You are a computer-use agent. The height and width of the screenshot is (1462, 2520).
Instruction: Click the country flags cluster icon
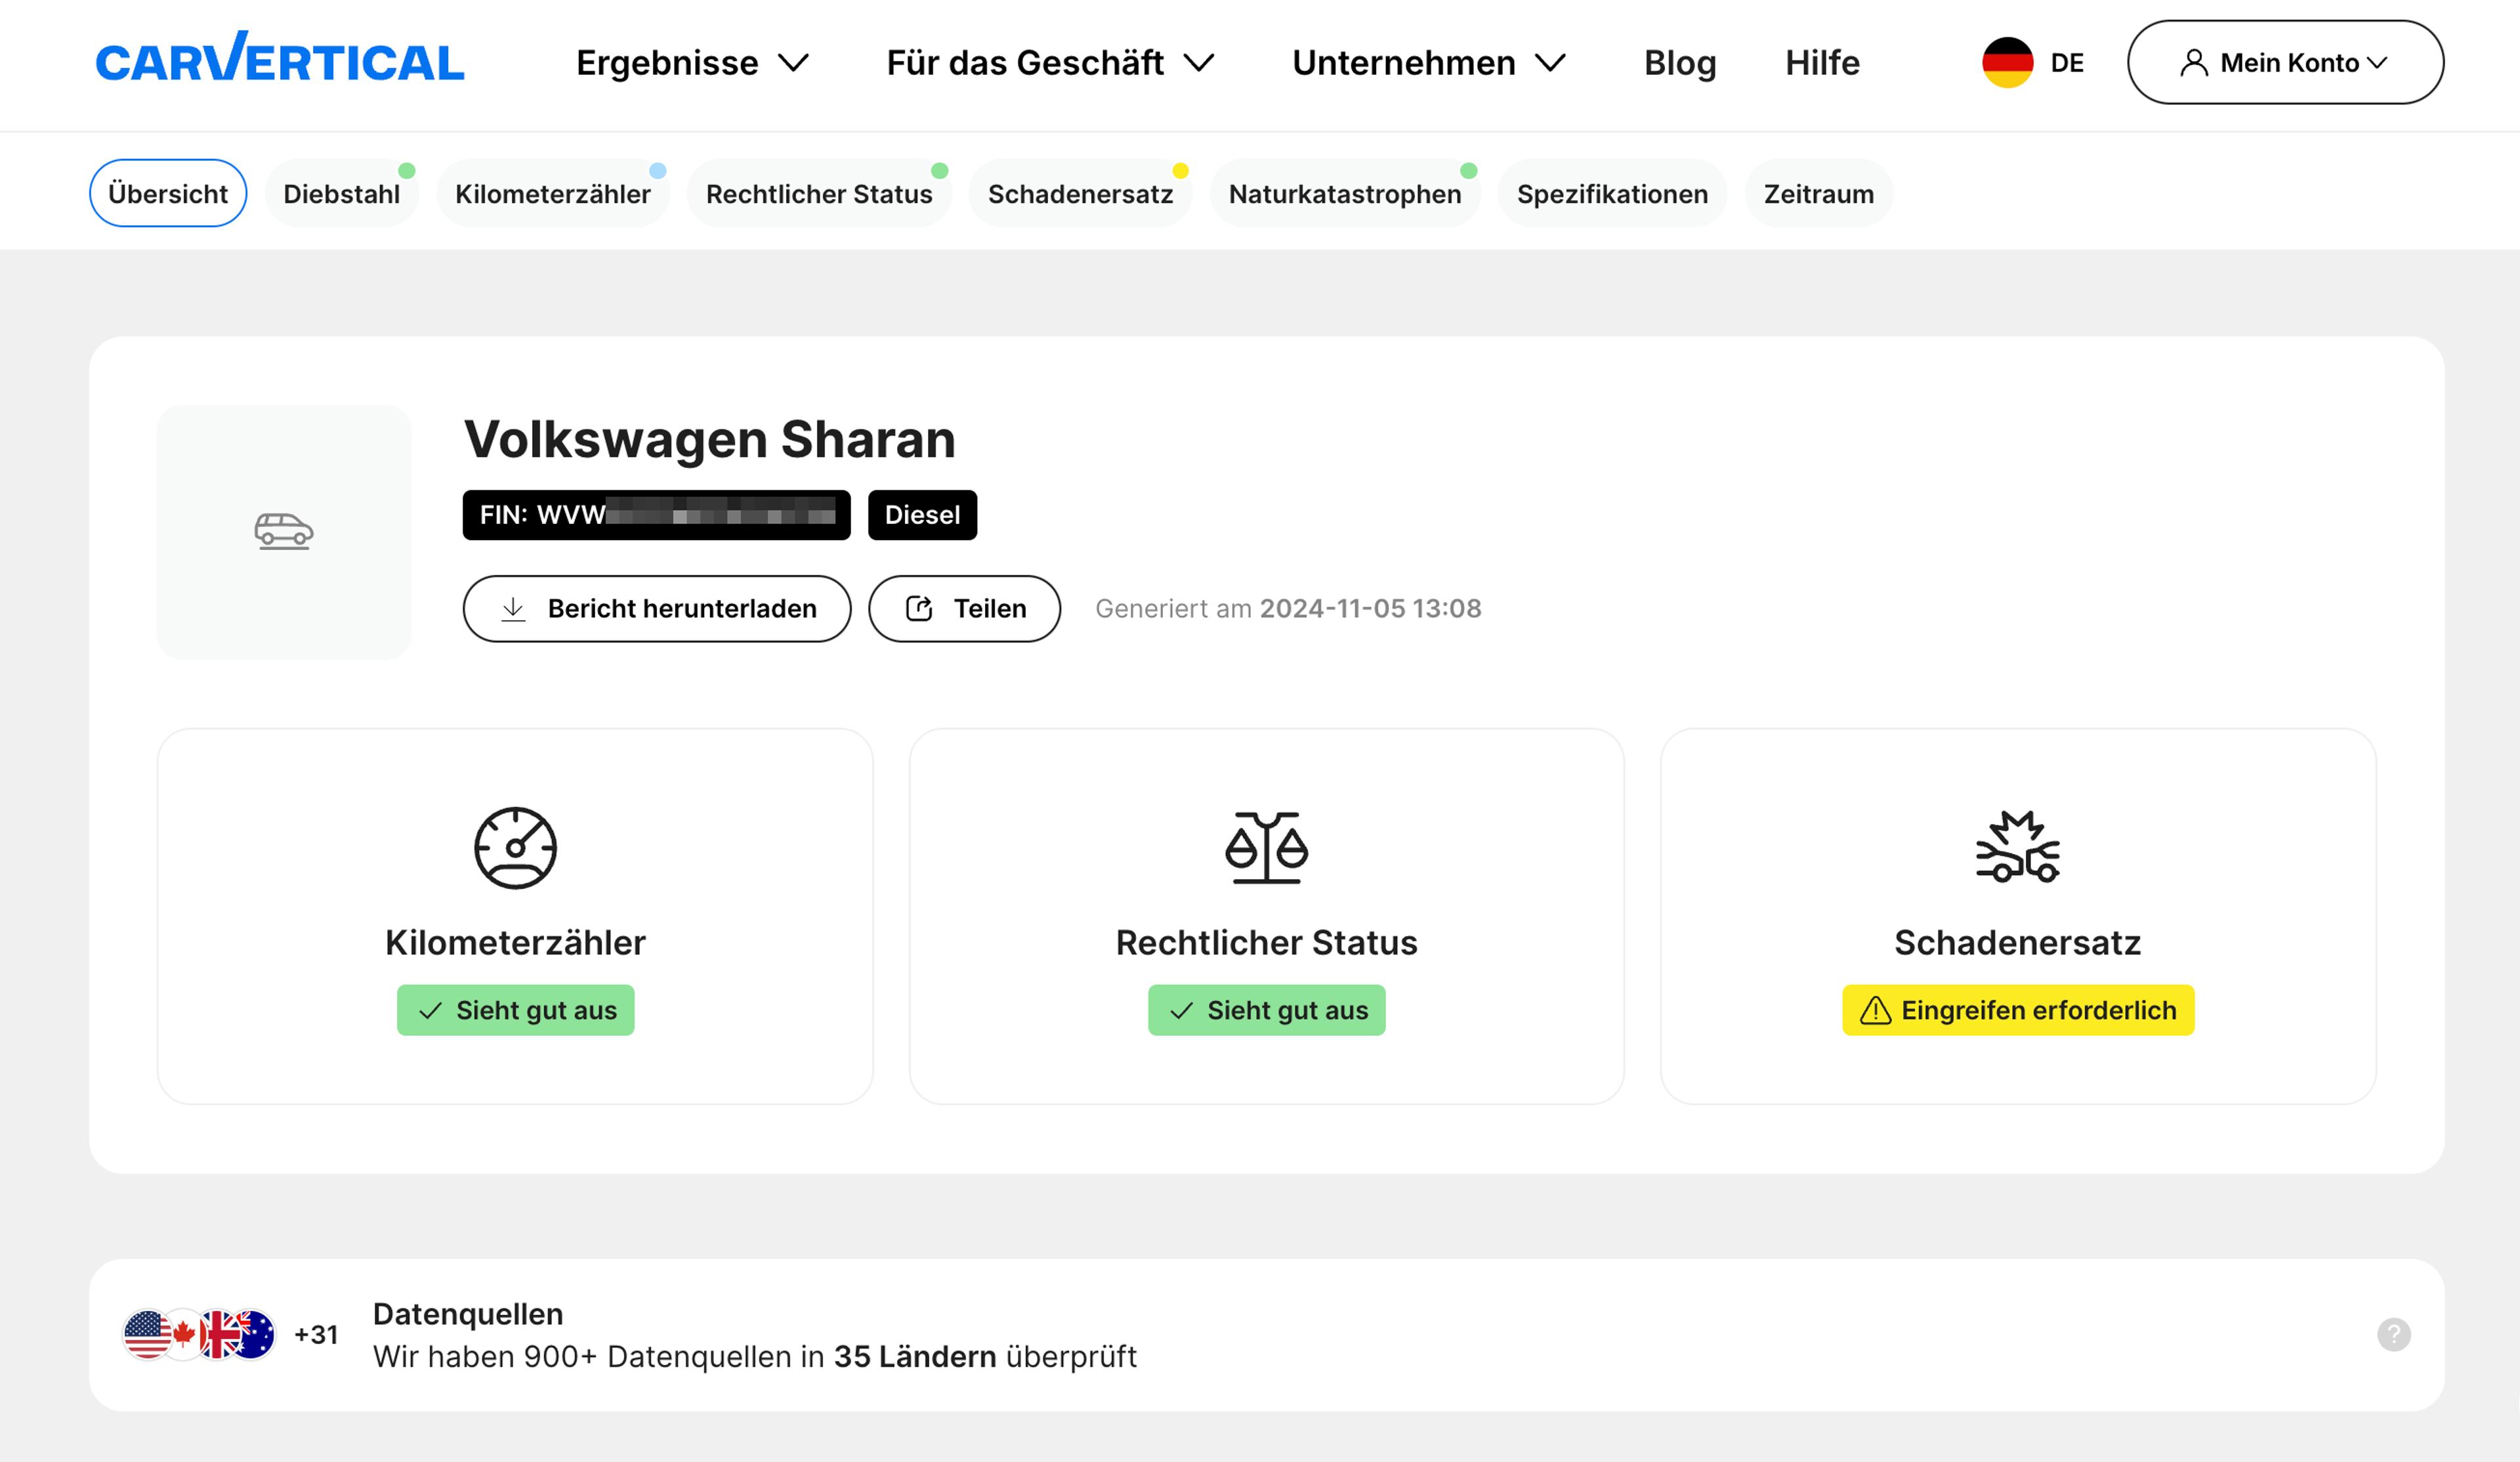199,1334
